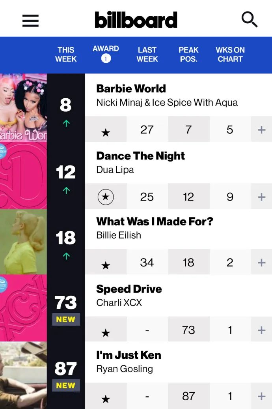Click the Speed Drive award star
Viewport: 272px width, 409px height.
click(106, 333)
